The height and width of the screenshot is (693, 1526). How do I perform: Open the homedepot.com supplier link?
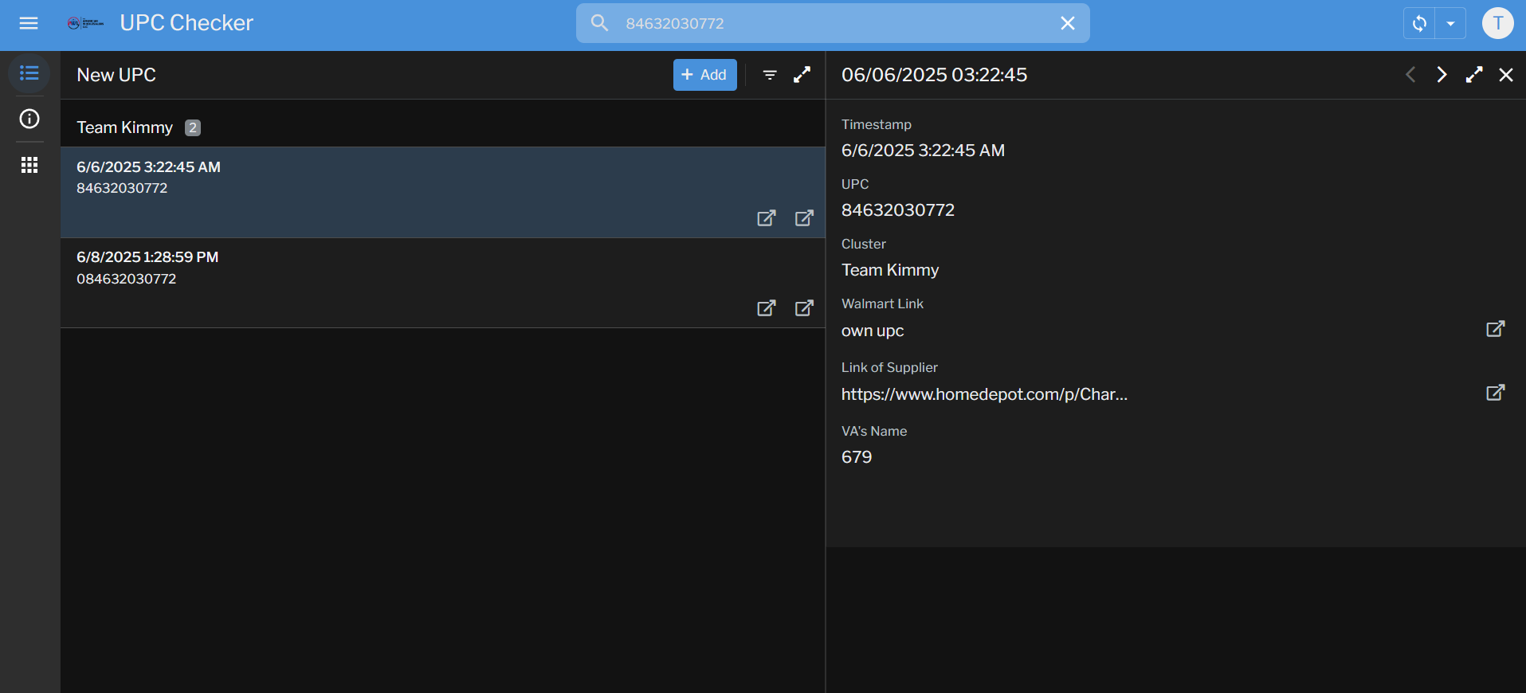pyautogui.click(x=984, y=394)
